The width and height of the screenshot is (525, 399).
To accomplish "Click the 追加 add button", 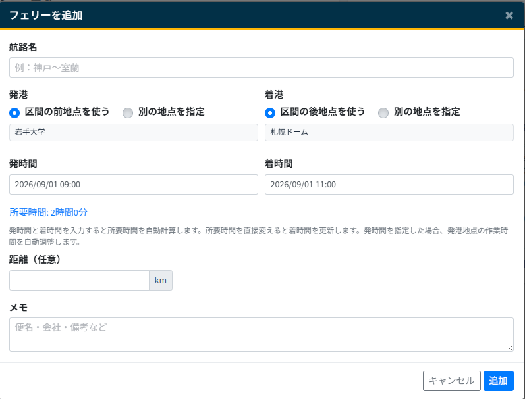I will pos(498,381).
